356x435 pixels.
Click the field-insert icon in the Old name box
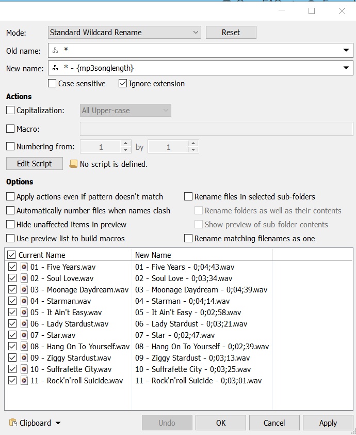[x=55, y=50]
